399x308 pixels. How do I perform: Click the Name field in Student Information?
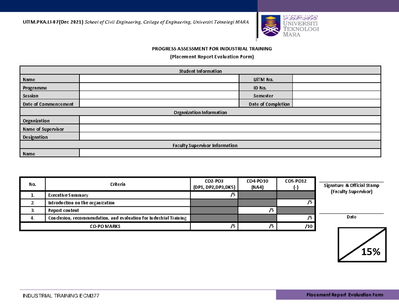point(159,79)
